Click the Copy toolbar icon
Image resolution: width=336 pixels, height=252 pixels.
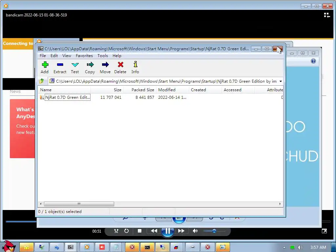(90, 68)
